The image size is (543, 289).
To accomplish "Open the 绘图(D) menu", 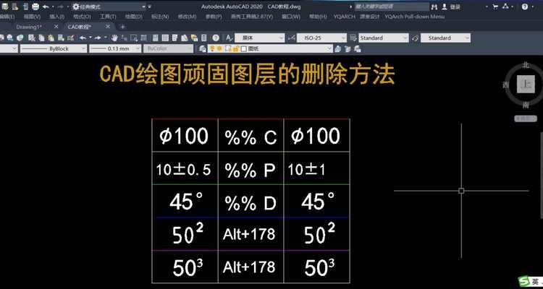I will (x=133, y=16).
